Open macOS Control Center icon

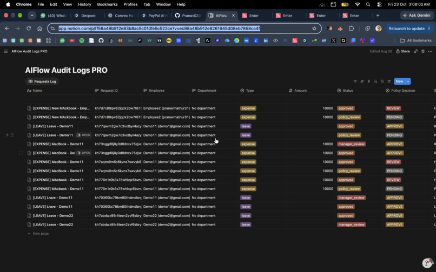click(379, 4)
